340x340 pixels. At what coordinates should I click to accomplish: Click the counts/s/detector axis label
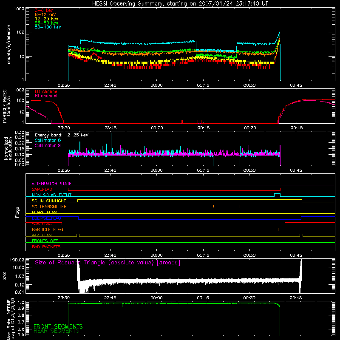coord(9,44)
